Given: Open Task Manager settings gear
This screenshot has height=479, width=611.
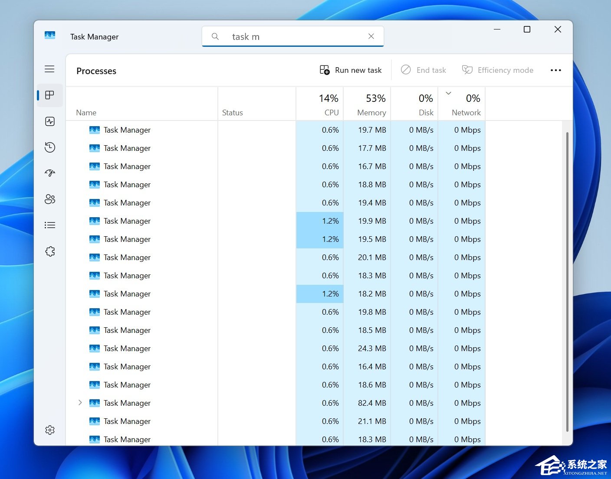Looking at the screenshot, I should point(49,430).
